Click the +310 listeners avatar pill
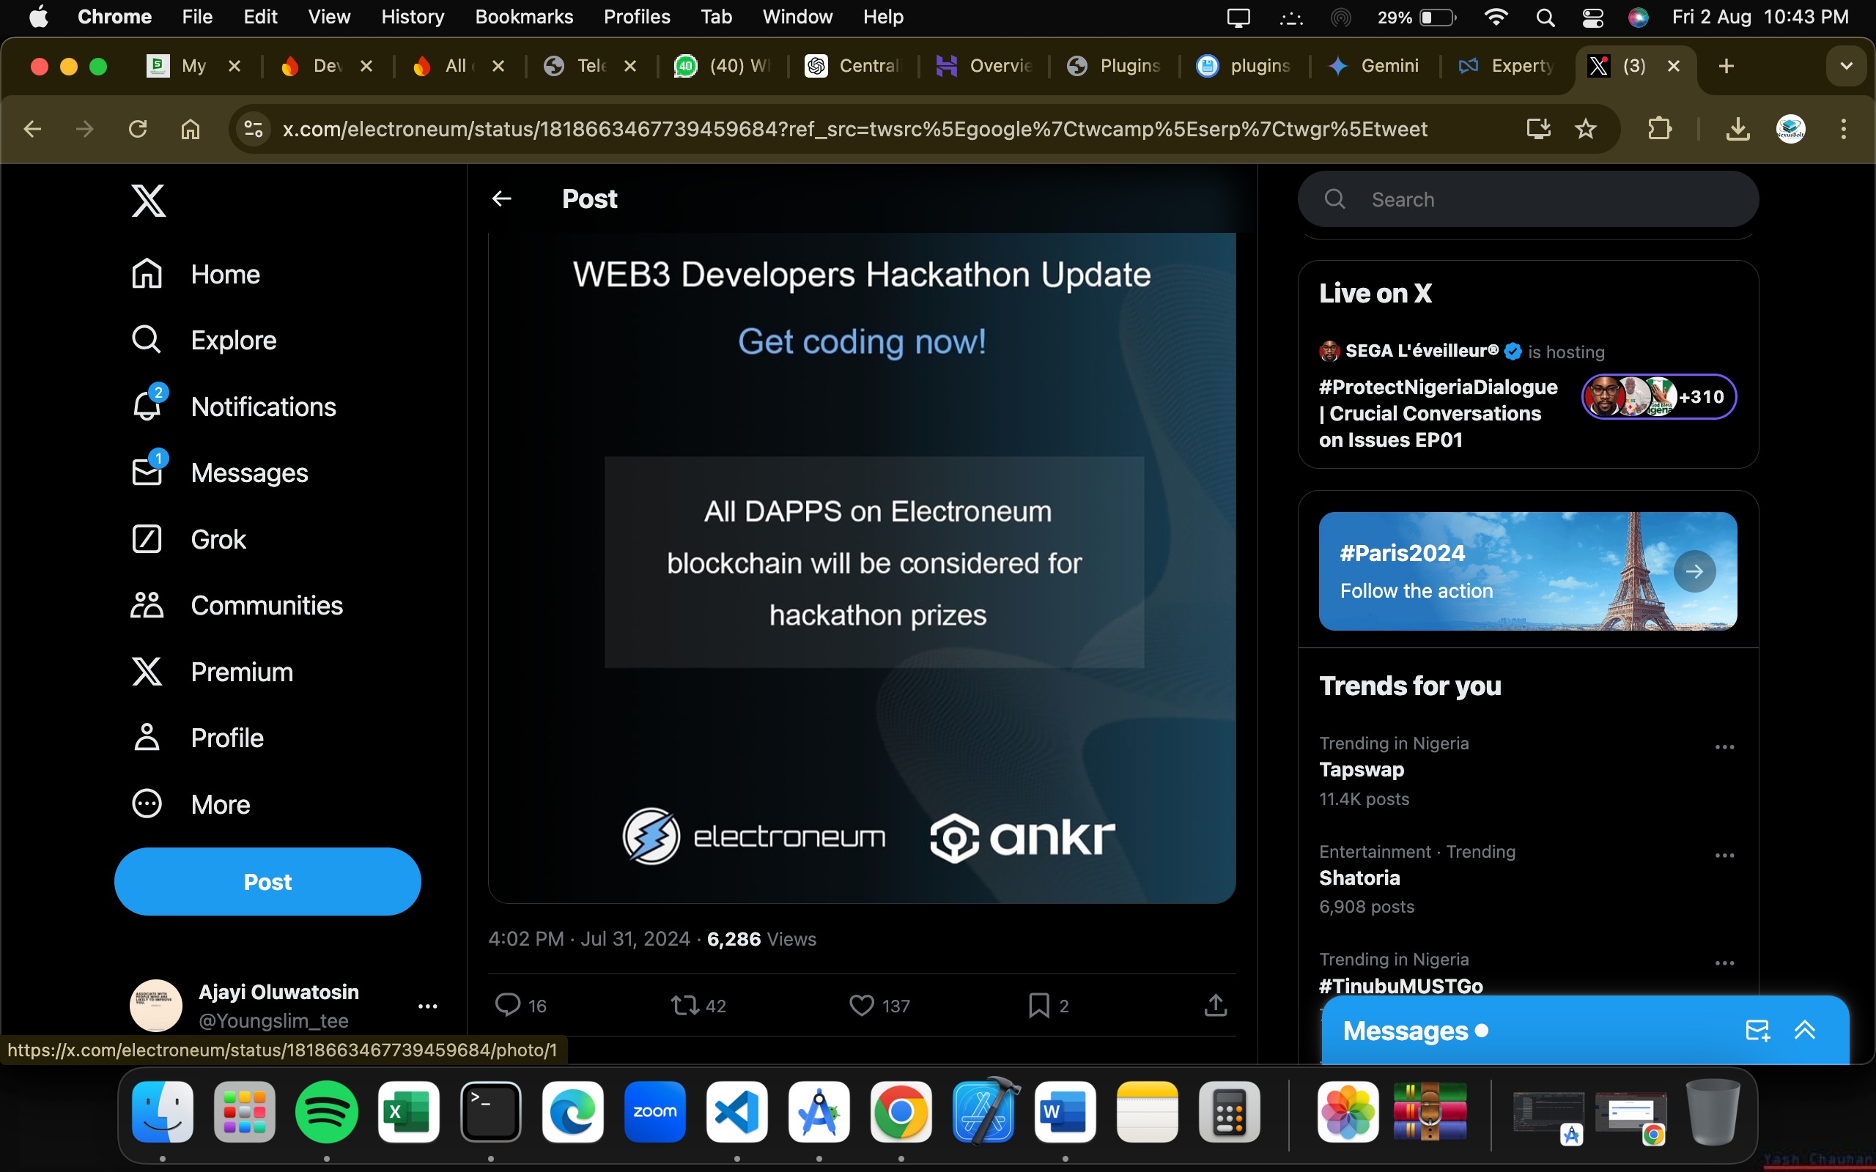This screenshot has width=1876, height=1172. pyautogui.click(x=1658, y=397)
